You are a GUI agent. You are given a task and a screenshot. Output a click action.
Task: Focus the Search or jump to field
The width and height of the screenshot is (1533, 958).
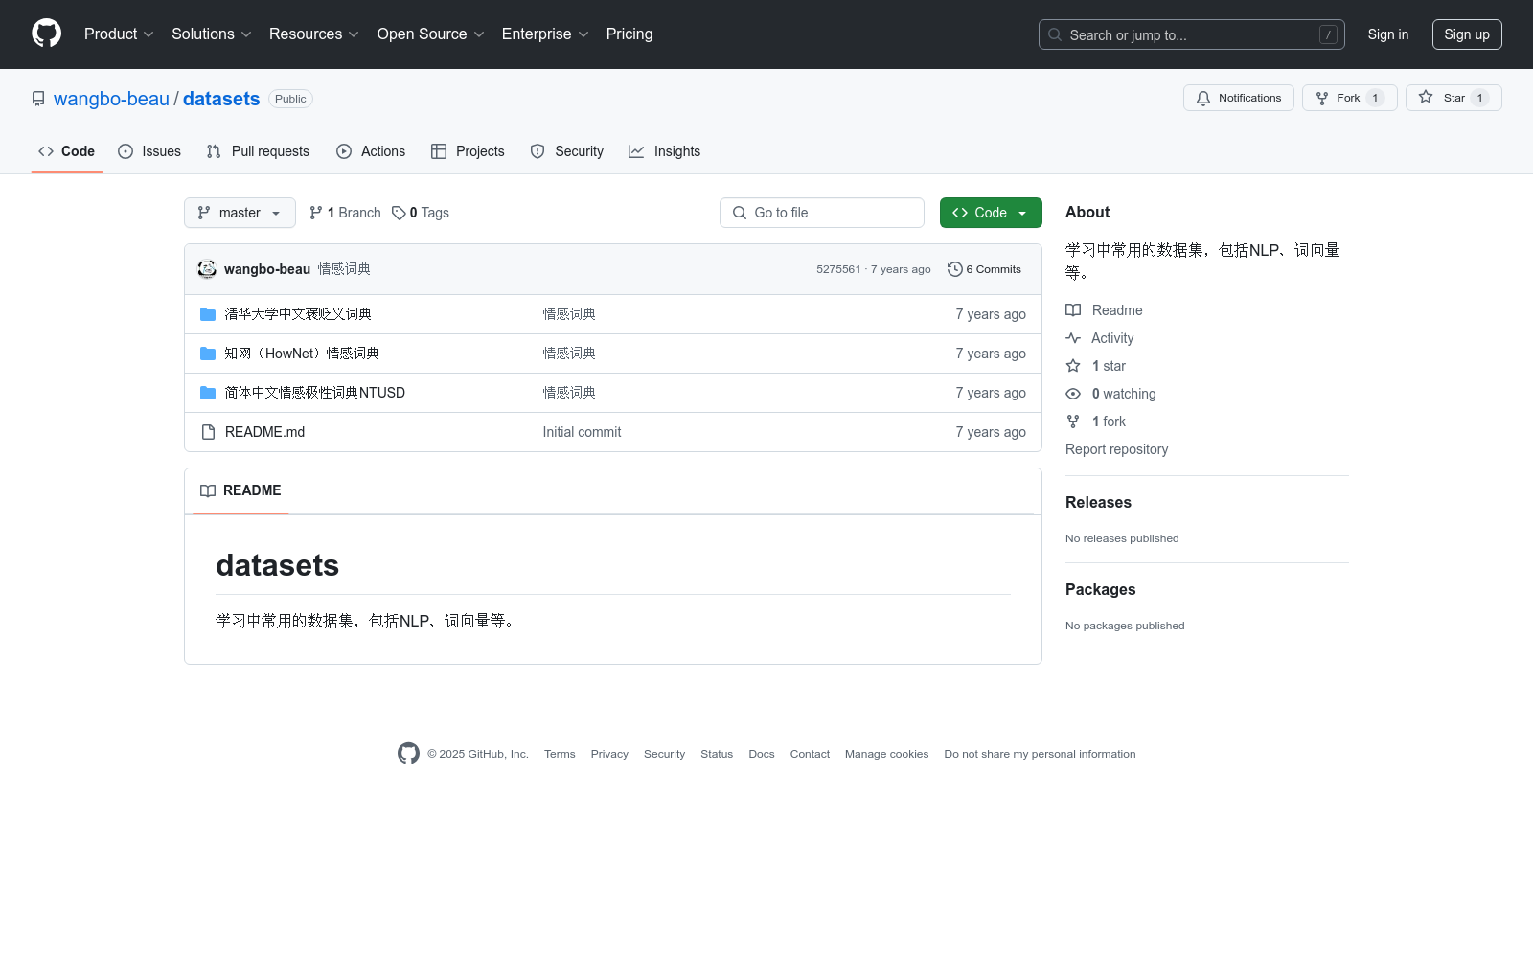pyautogui.click(x=1191, y=34)
